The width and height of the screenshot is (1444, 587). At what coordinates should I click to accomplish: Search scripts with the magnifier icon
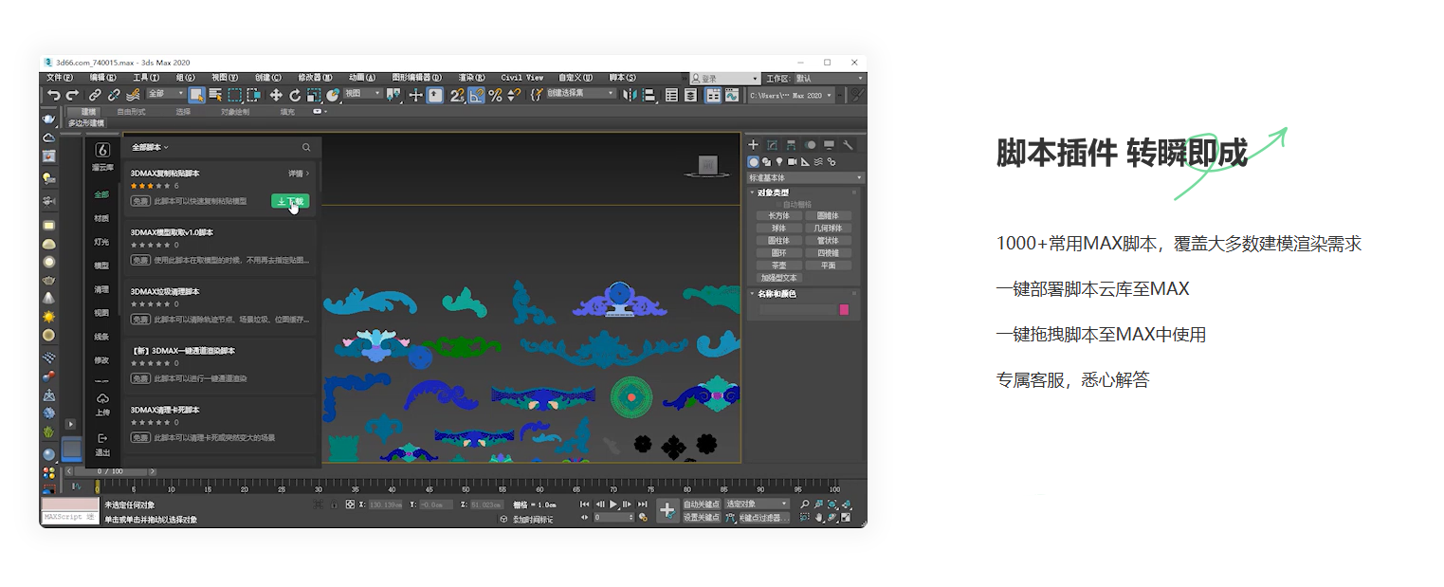(x=306, y=147)
